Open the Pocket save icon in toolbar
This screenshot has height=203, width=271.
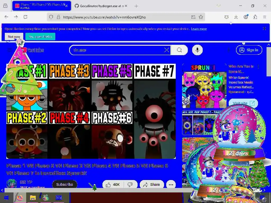[x=227, y=17]
